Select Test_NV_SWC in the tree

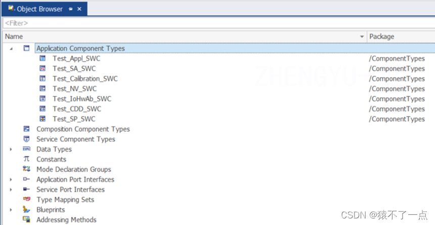click(x=75, y=89)
